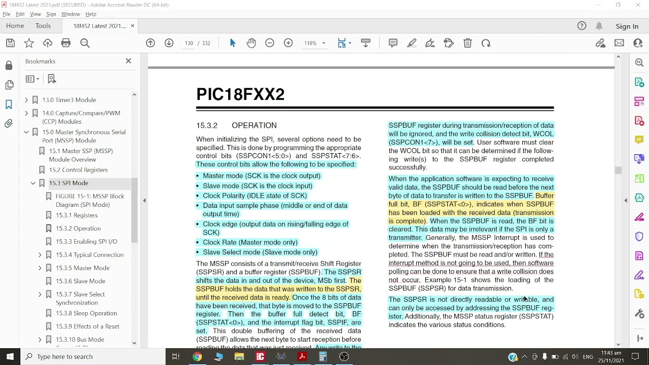Expand the 15.3.10 Bus Mode bookmark
This screenshot has height=365, width=649.
point(40,340)
